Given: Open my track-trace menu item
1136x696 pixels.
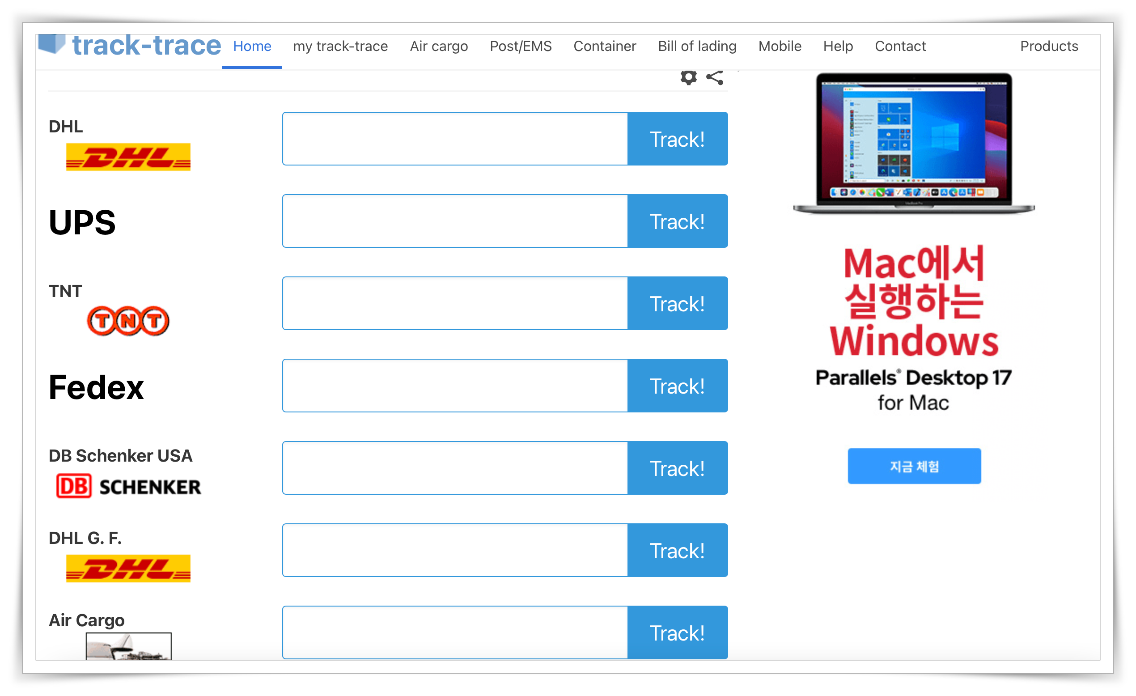Looking at the screenshot, I should pos(340,46).
